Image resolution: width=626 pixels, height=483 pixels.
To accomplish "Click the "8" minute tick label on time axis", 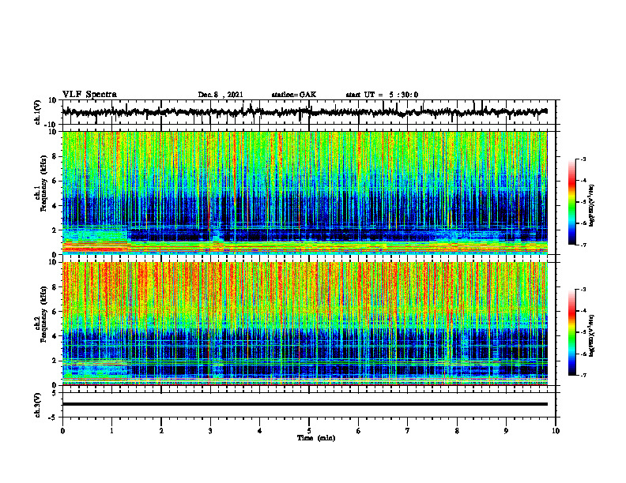I will pyautogui.click(x=457, y=431).
